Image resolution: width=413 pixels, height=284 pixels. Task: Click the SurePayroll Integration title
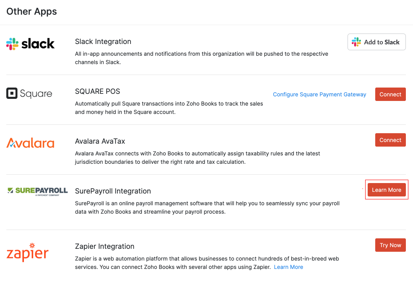(x=112, y=191)
